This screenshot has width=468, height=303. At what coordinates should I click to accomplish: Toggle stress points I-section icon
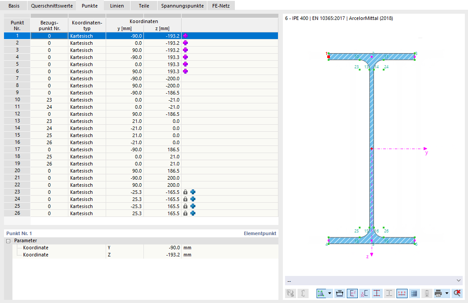pyautogui.click(x=377, y=293)
